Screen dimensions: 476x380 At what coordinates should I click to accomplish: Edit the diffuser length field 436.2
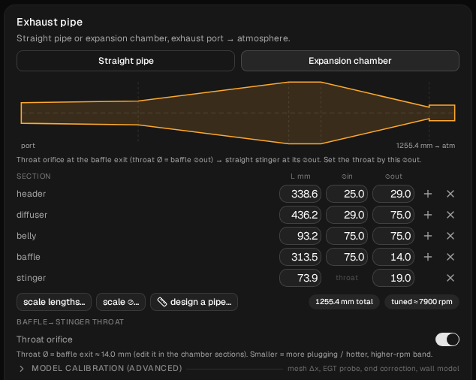[300, 215]
